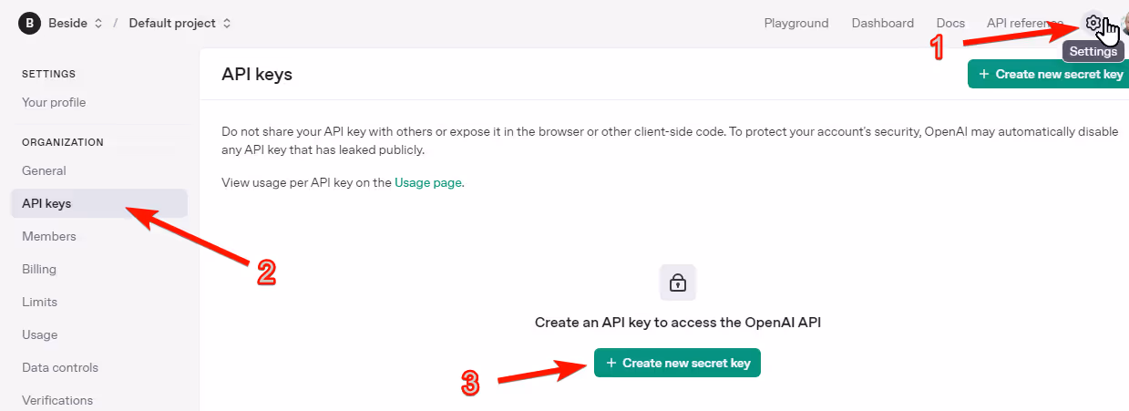Select API keys in the sidebar
Screen dimensions: 1129x411
point(99,203)
